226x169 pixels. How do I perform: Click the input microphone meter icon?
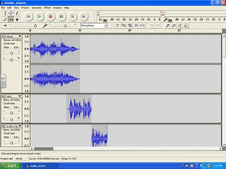tap(165, 19)
